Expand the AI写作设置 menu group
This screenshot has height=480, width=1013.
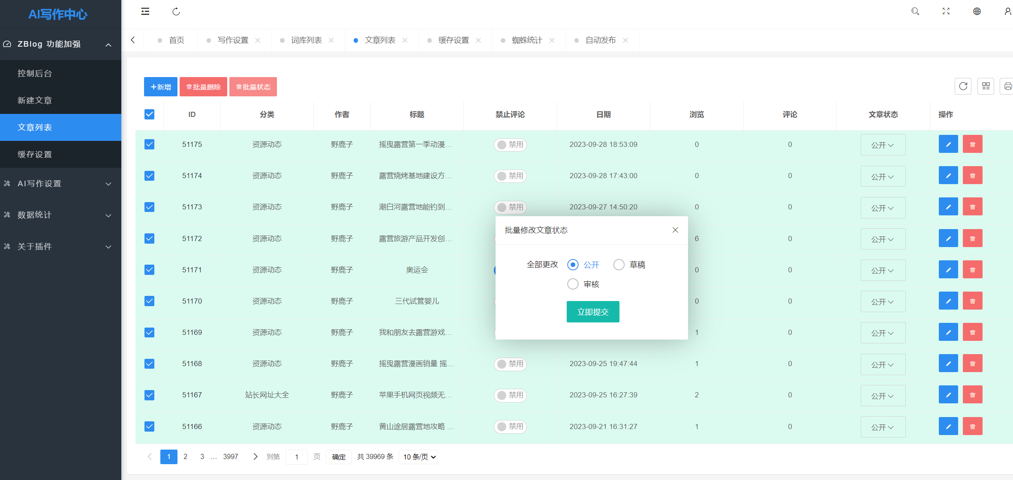click(60, 184)
